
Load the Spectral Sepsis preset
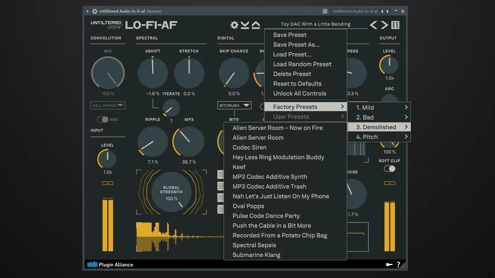click(x=285, y=245)
